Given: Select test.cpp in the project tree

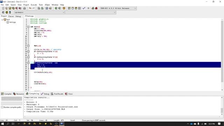Looking at the screenshot, I should coord(11,22).
